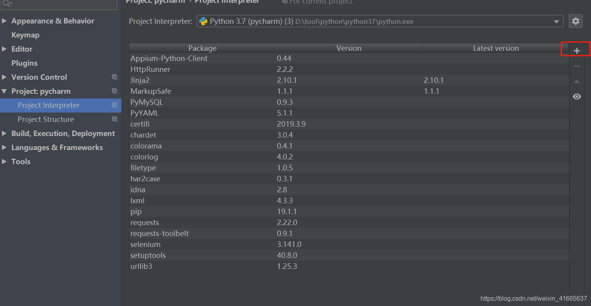Expand Languages & Frameworks arrow
Screen dimensions: 591x306
4,147
